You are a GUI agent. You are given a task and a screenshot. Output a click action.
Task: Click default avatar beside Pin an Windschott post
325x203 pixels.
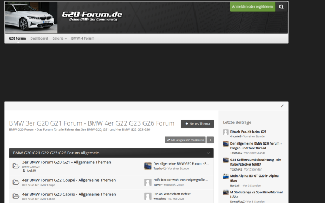[148, 197]
